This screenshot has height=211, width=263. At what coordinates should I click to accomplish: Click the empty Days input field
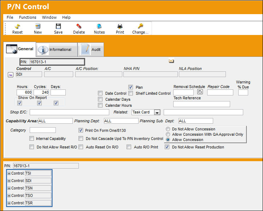(x=58, y=92)
